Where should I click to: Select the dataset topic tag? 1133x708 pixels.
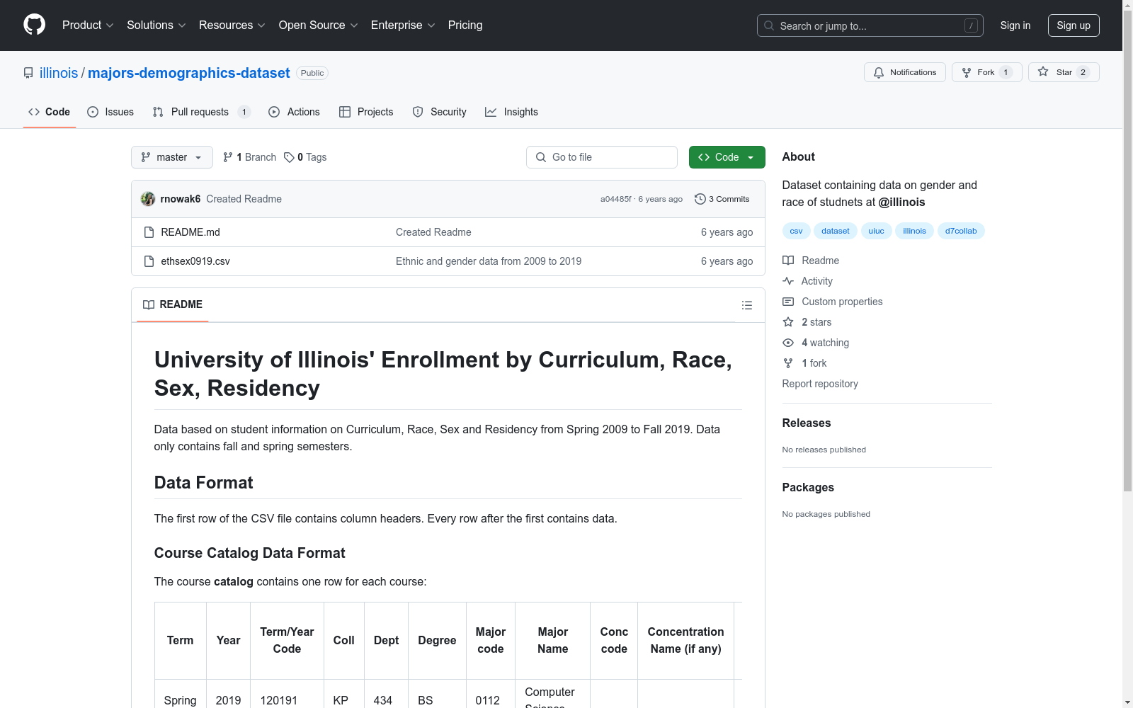pyautogui.click(x=836, y=231)
